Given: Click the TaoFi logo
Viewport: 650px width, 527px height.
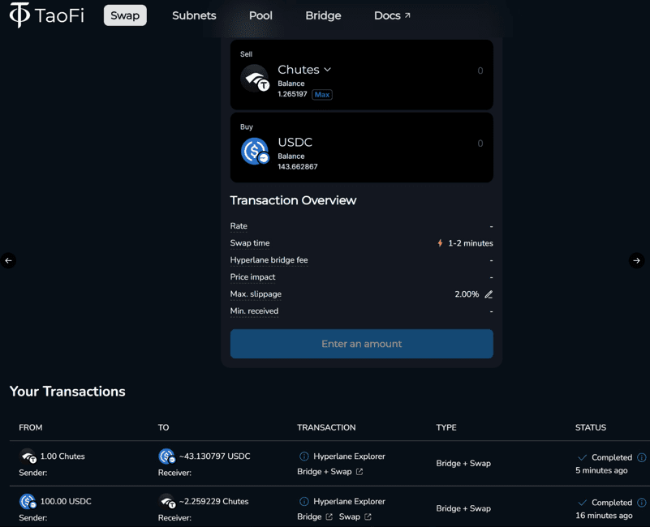Looking at the screenshot, I should tap(46, 15).
